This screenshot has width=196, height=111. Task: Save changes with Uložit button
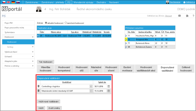point(41,108)
